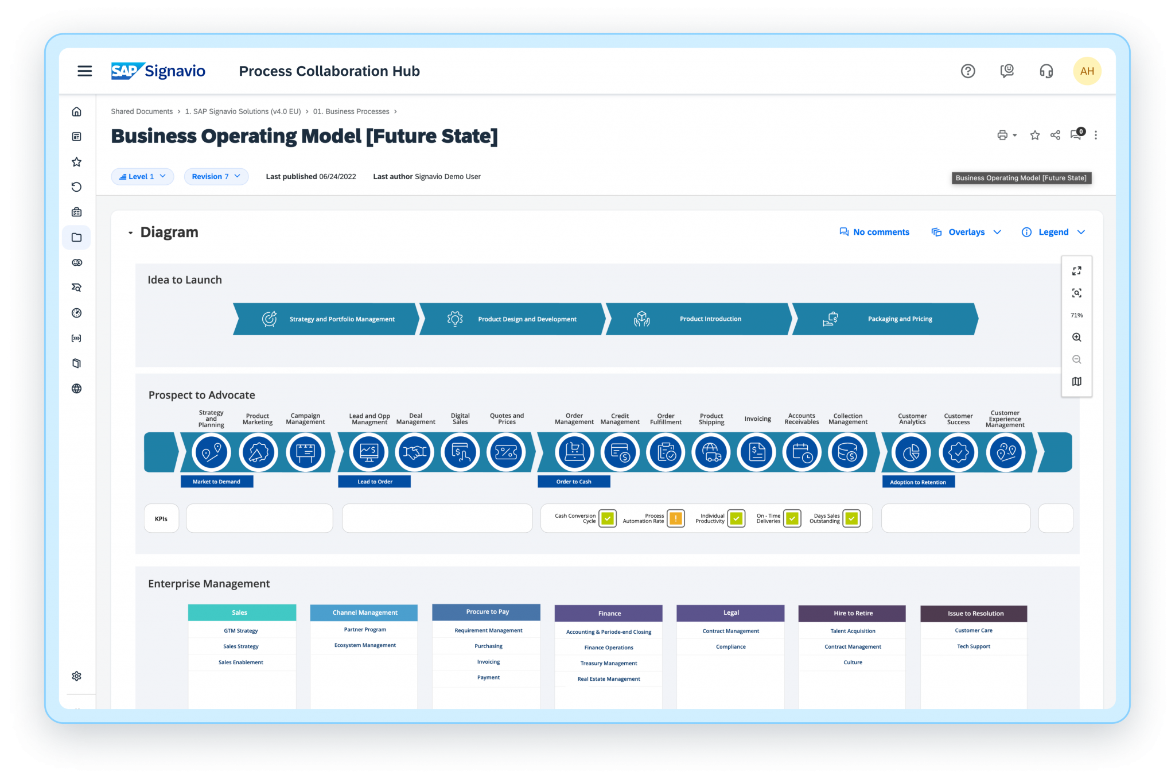Open the AH user avatar
Image resolution: width=1175 pixels, height=779 pixels.
coord(1087,71)
